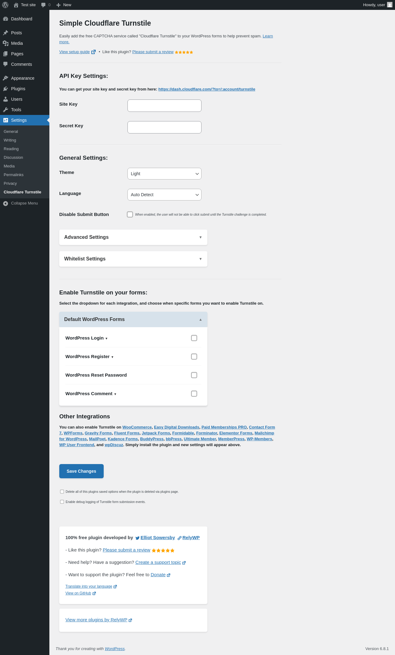This screenshot has height=655, width=395.
Task: Click the user avatar next to Howdy
Action: (390, 5)
